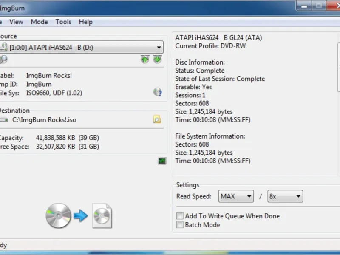Image resolution: width=340 pixels, height=255 pixels.
Task: Open the Help menu
Action: click(86, 22)
